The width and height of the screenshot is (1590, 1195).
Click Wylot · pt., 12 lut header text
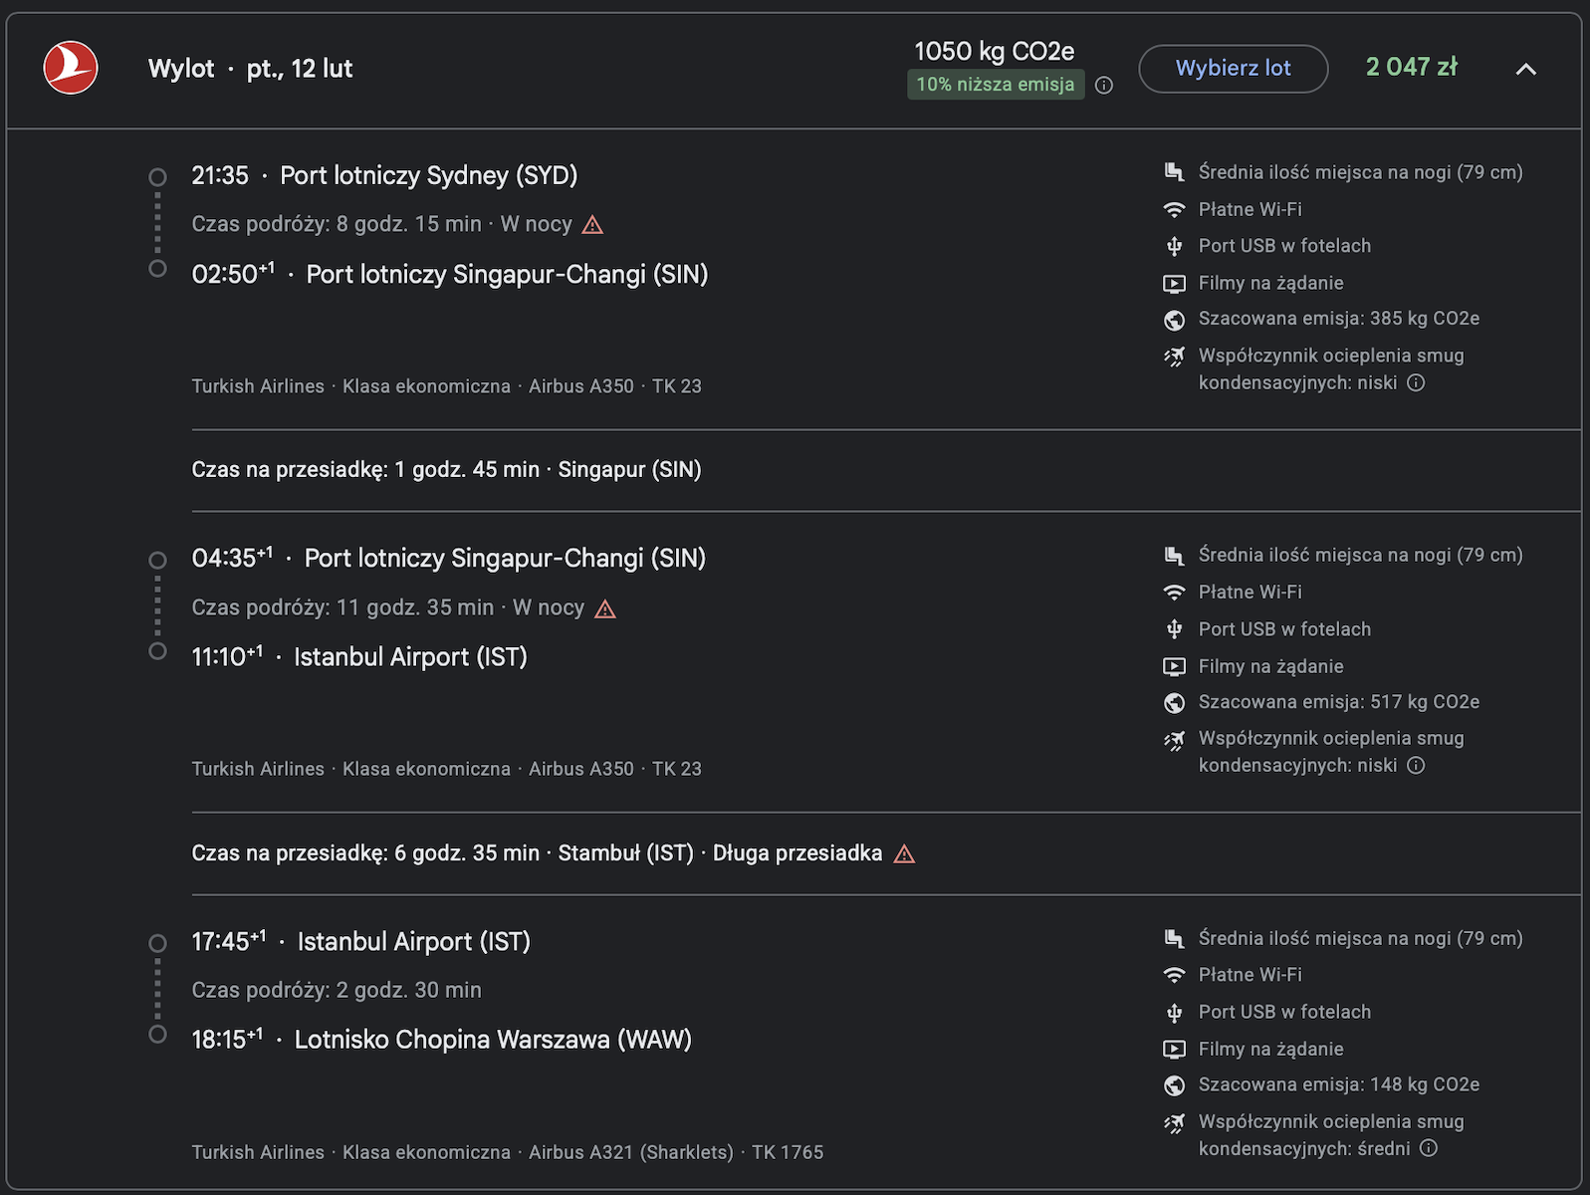pyautogui.click(x=250, y=69)
